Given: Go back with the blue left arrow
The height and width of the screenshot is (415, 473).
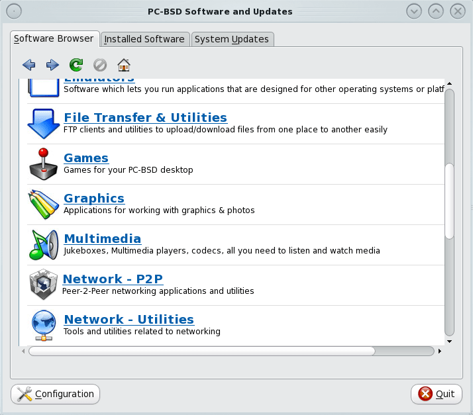Looking at the screenshot, I should [x=29, y=65].
